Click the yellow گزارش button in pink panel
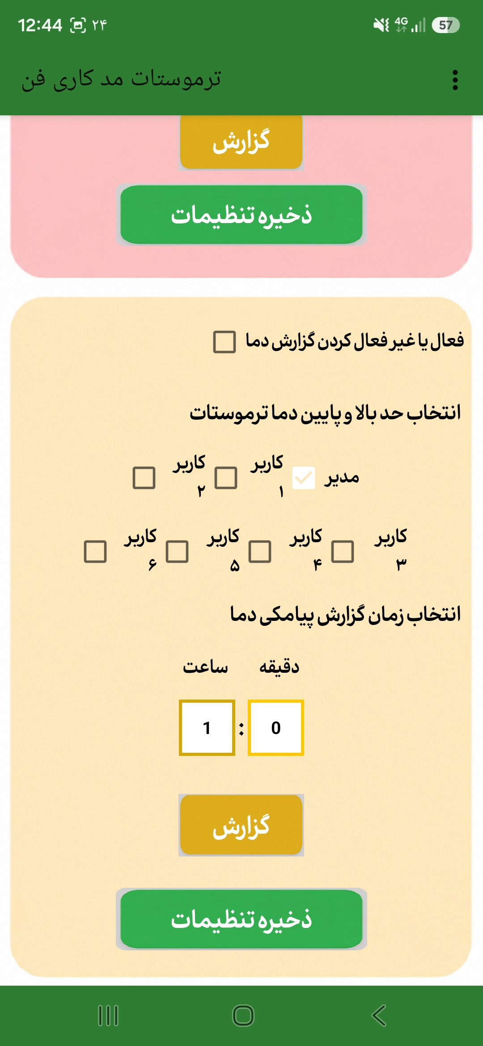Image resolution: width=483 pixels, height=1046 pixels. 241,142
